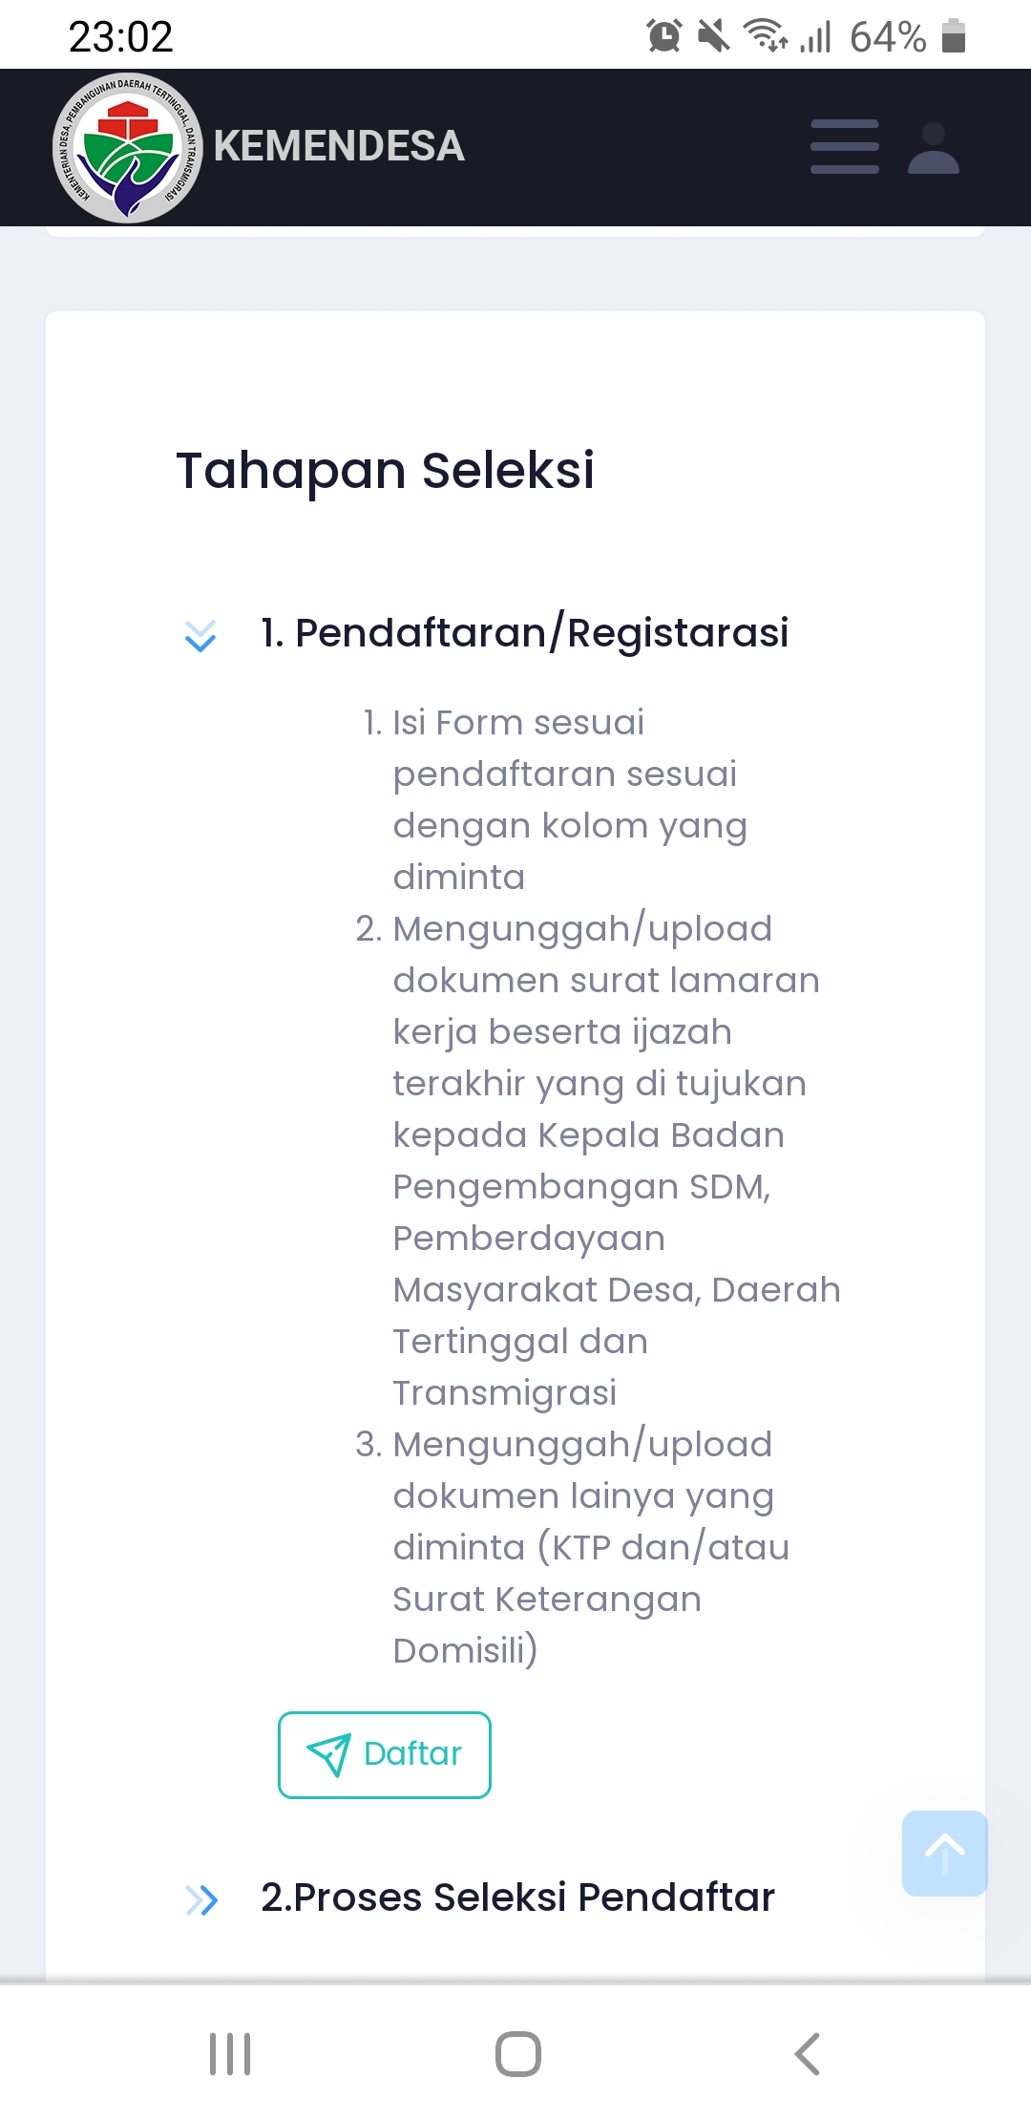Tap the Android home button
1031x2120 pixels.
tap(517, 2053)
